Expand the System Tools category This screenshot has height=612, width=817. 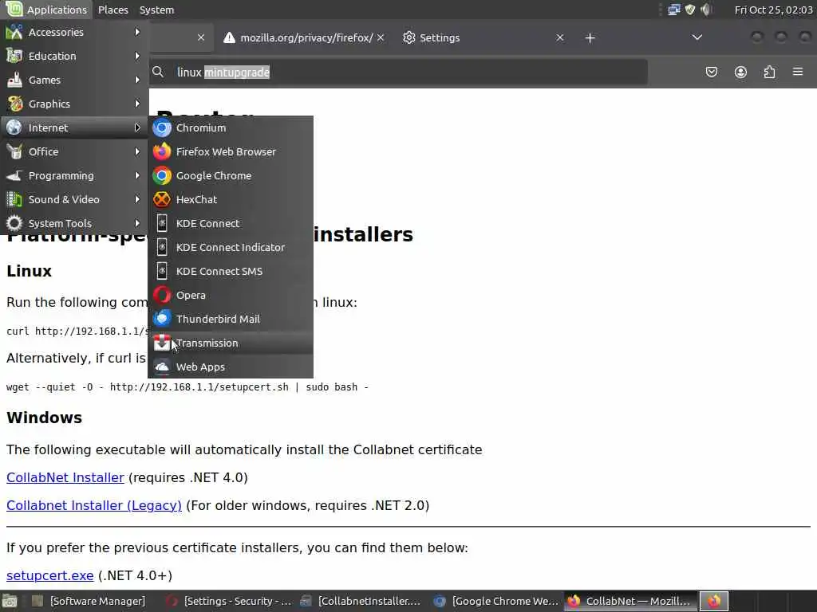74,223
